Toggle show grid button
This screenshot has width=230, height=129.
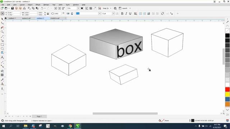[91, 8]
